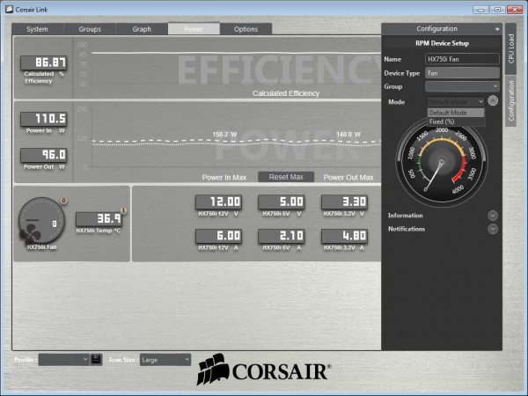
Task: Click the 12.00 HX750i 12V voltage readout
Action: coord(218,202)
